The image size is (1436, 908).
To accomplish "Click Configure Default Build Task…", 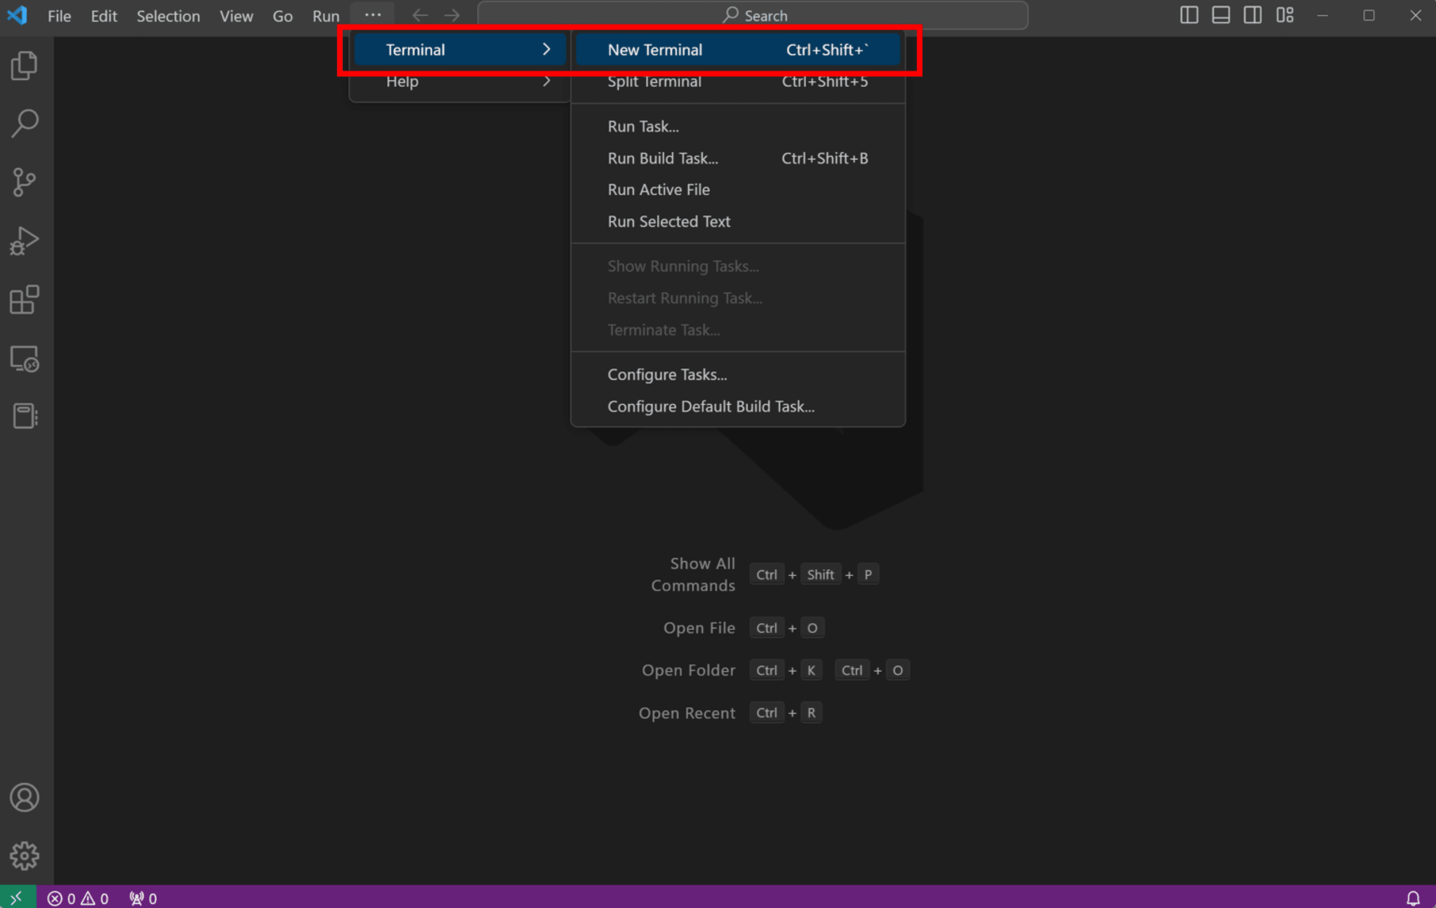I will coord(710,406).
